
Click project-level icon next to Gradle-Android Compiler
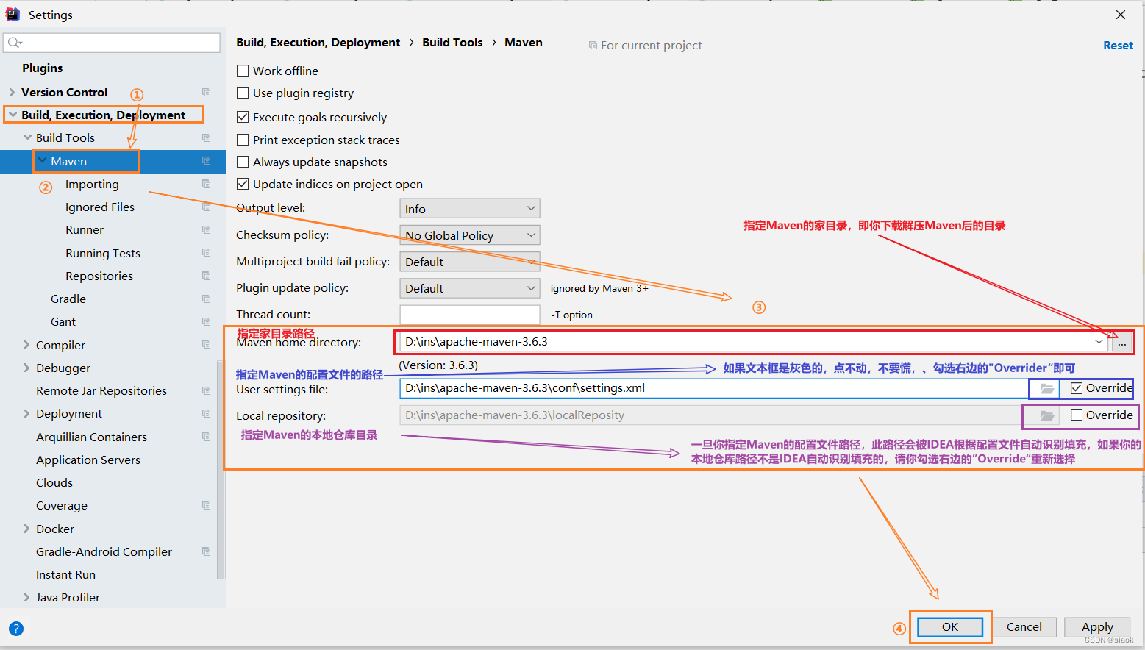(206, 551)
